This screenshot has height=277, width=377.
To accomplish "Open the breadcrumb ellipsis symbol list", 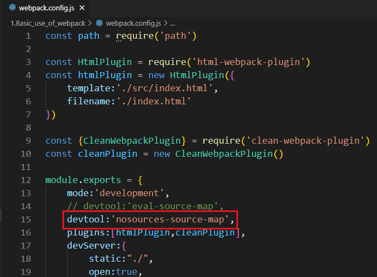I will click(172, 23).
